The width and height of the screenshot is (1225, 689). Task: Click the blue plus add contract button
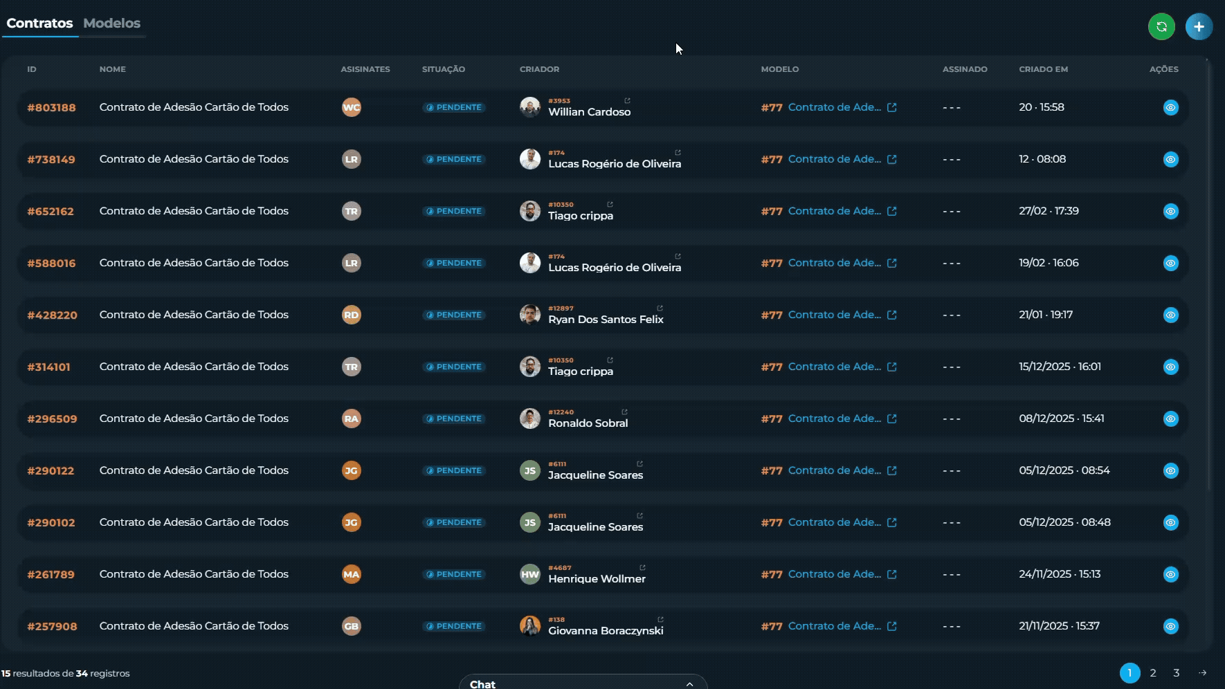click(x=1199, y=27)
